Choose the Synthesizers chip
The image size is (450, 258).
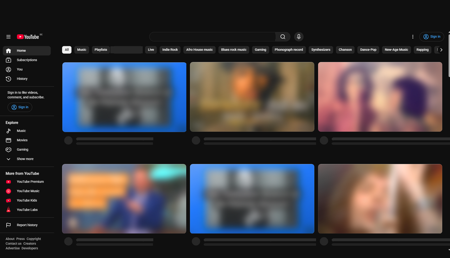(321, 50)
